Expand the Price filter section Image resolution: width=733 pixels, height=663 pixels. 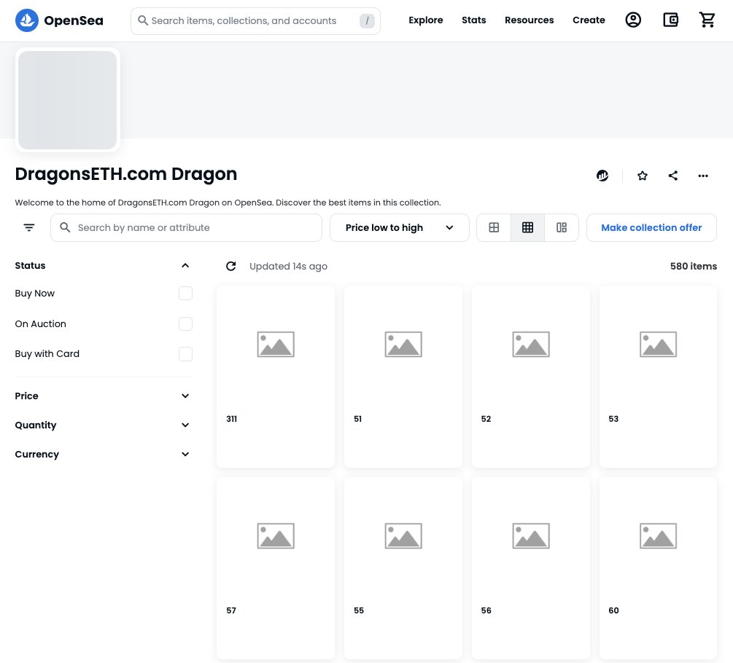tap(185, 396)
